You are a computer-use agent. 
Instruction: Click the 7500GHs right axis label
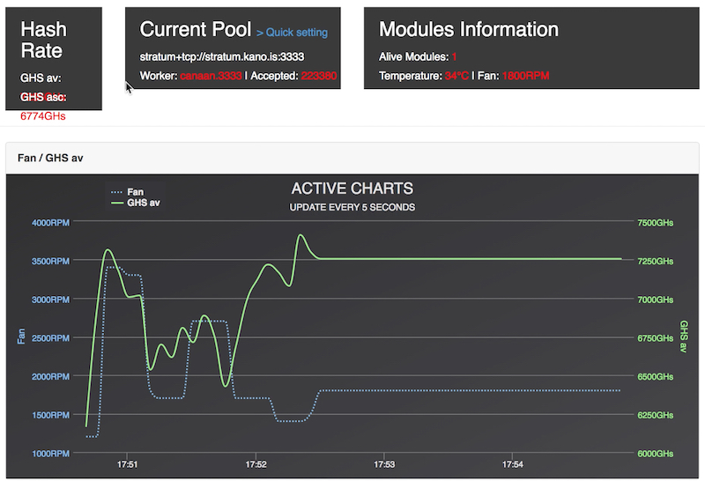[654, 223]
